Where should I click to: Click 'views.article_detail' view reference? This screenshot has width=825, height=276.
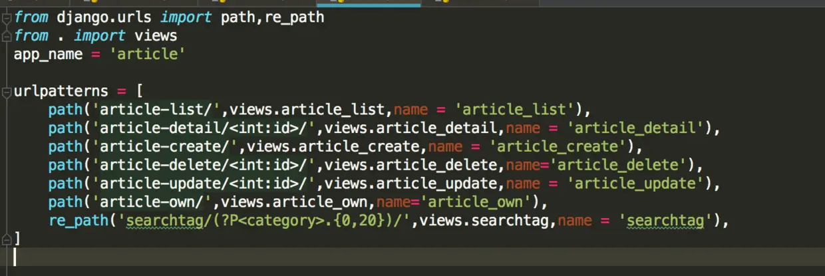click(x=411, y=128)
